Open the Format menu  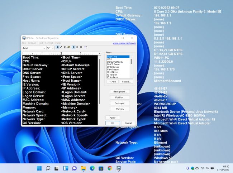point(49,43)
